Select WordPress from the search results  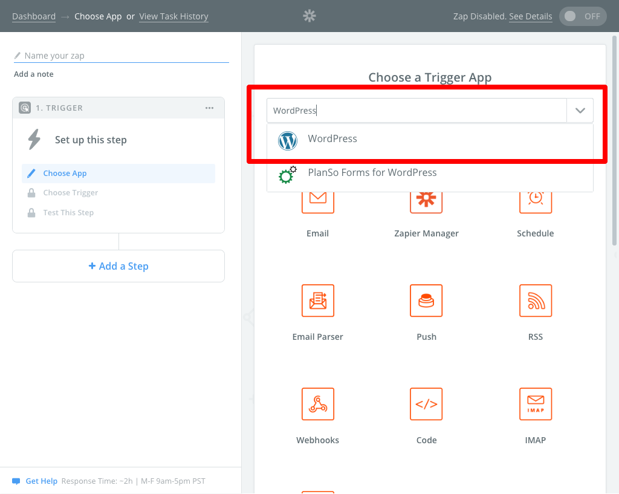(430, 140)
